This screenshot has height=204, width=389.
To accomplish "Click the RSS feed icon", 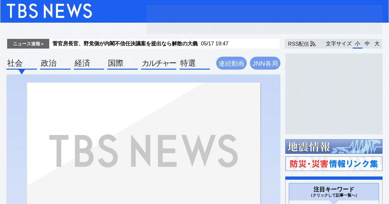I will tap(313, 44).
